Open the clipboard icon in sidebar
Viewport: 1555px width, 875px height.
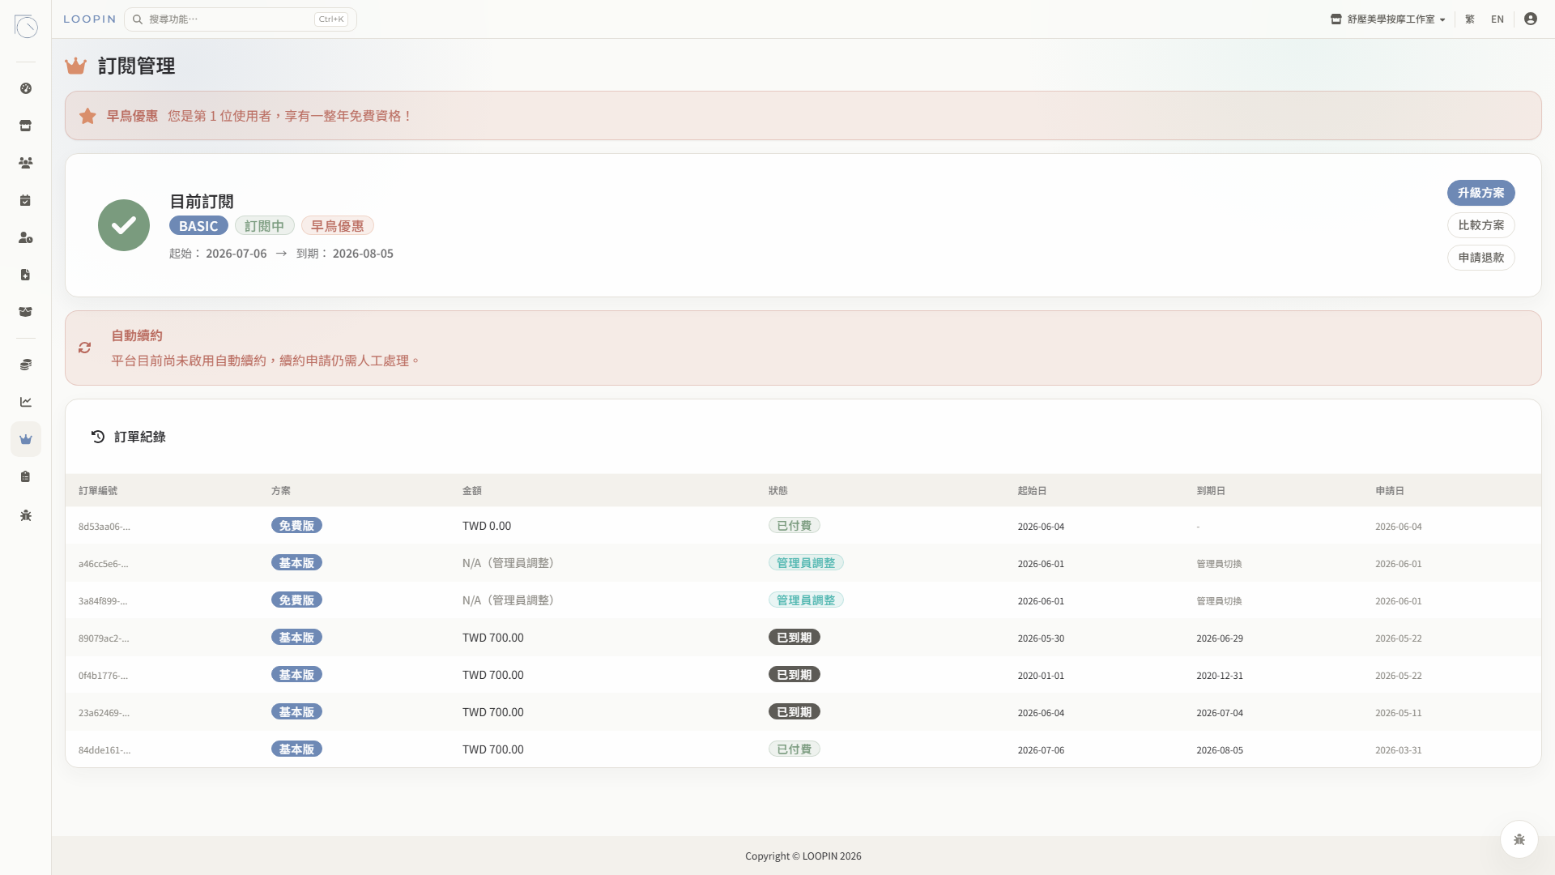[26, 476]
